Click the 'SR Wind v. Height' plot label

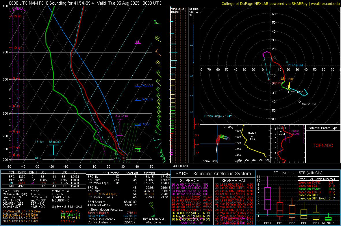tap(281, 131)
